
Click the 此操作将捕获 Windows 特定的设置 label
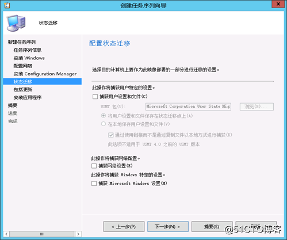click(x=128, y=175)
